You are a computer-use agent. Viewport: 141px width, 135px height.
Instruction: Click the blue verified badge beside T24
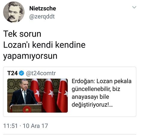tap(22, 73)
